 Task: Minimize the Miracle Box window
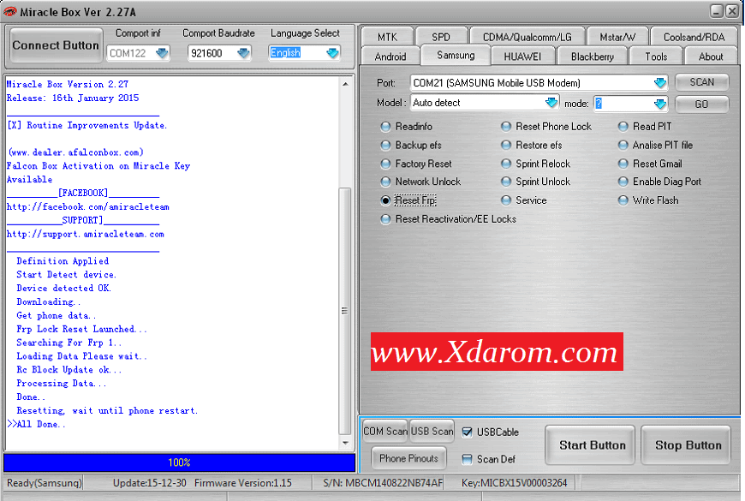(717, 11)
